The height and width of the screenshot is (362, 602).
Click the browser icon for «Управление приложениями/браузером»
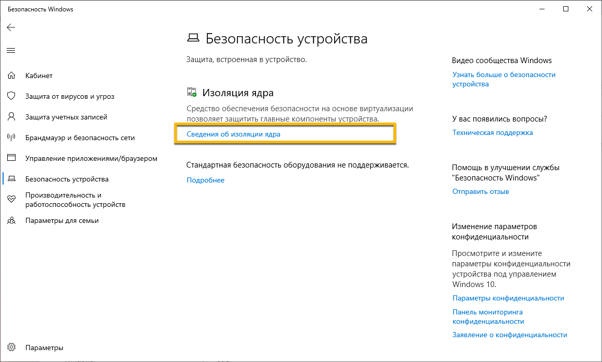tap(11, 158)
